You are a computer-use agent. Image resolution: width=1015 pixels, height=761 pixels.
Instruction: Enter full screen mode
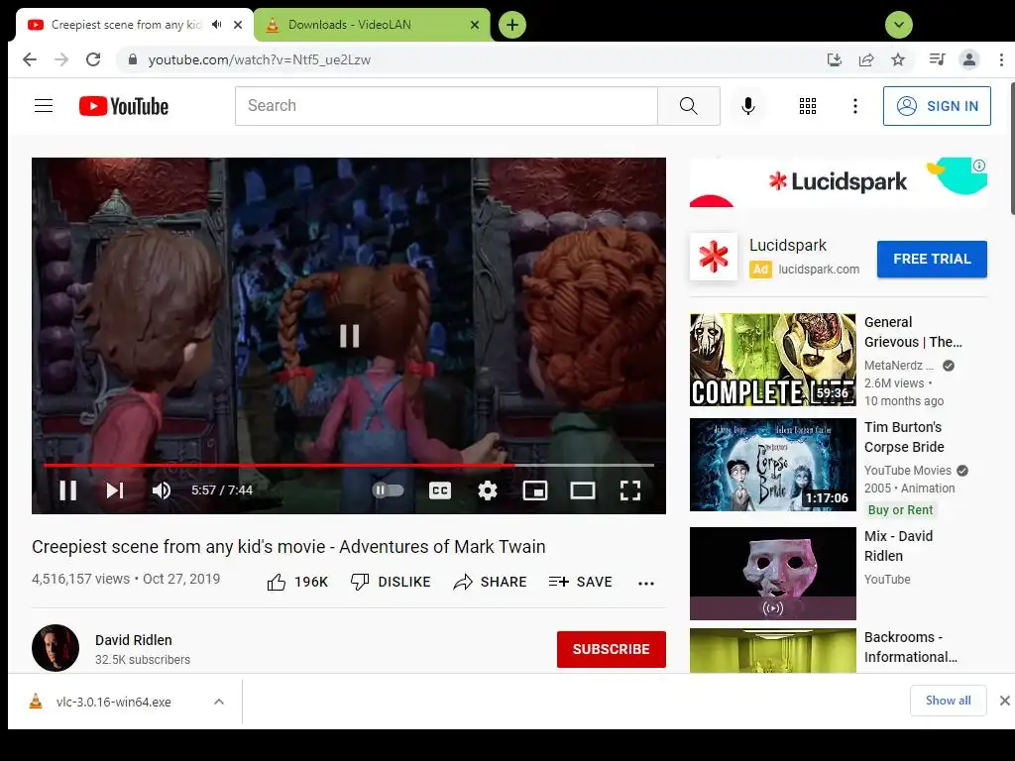click(x=629, y=489)
